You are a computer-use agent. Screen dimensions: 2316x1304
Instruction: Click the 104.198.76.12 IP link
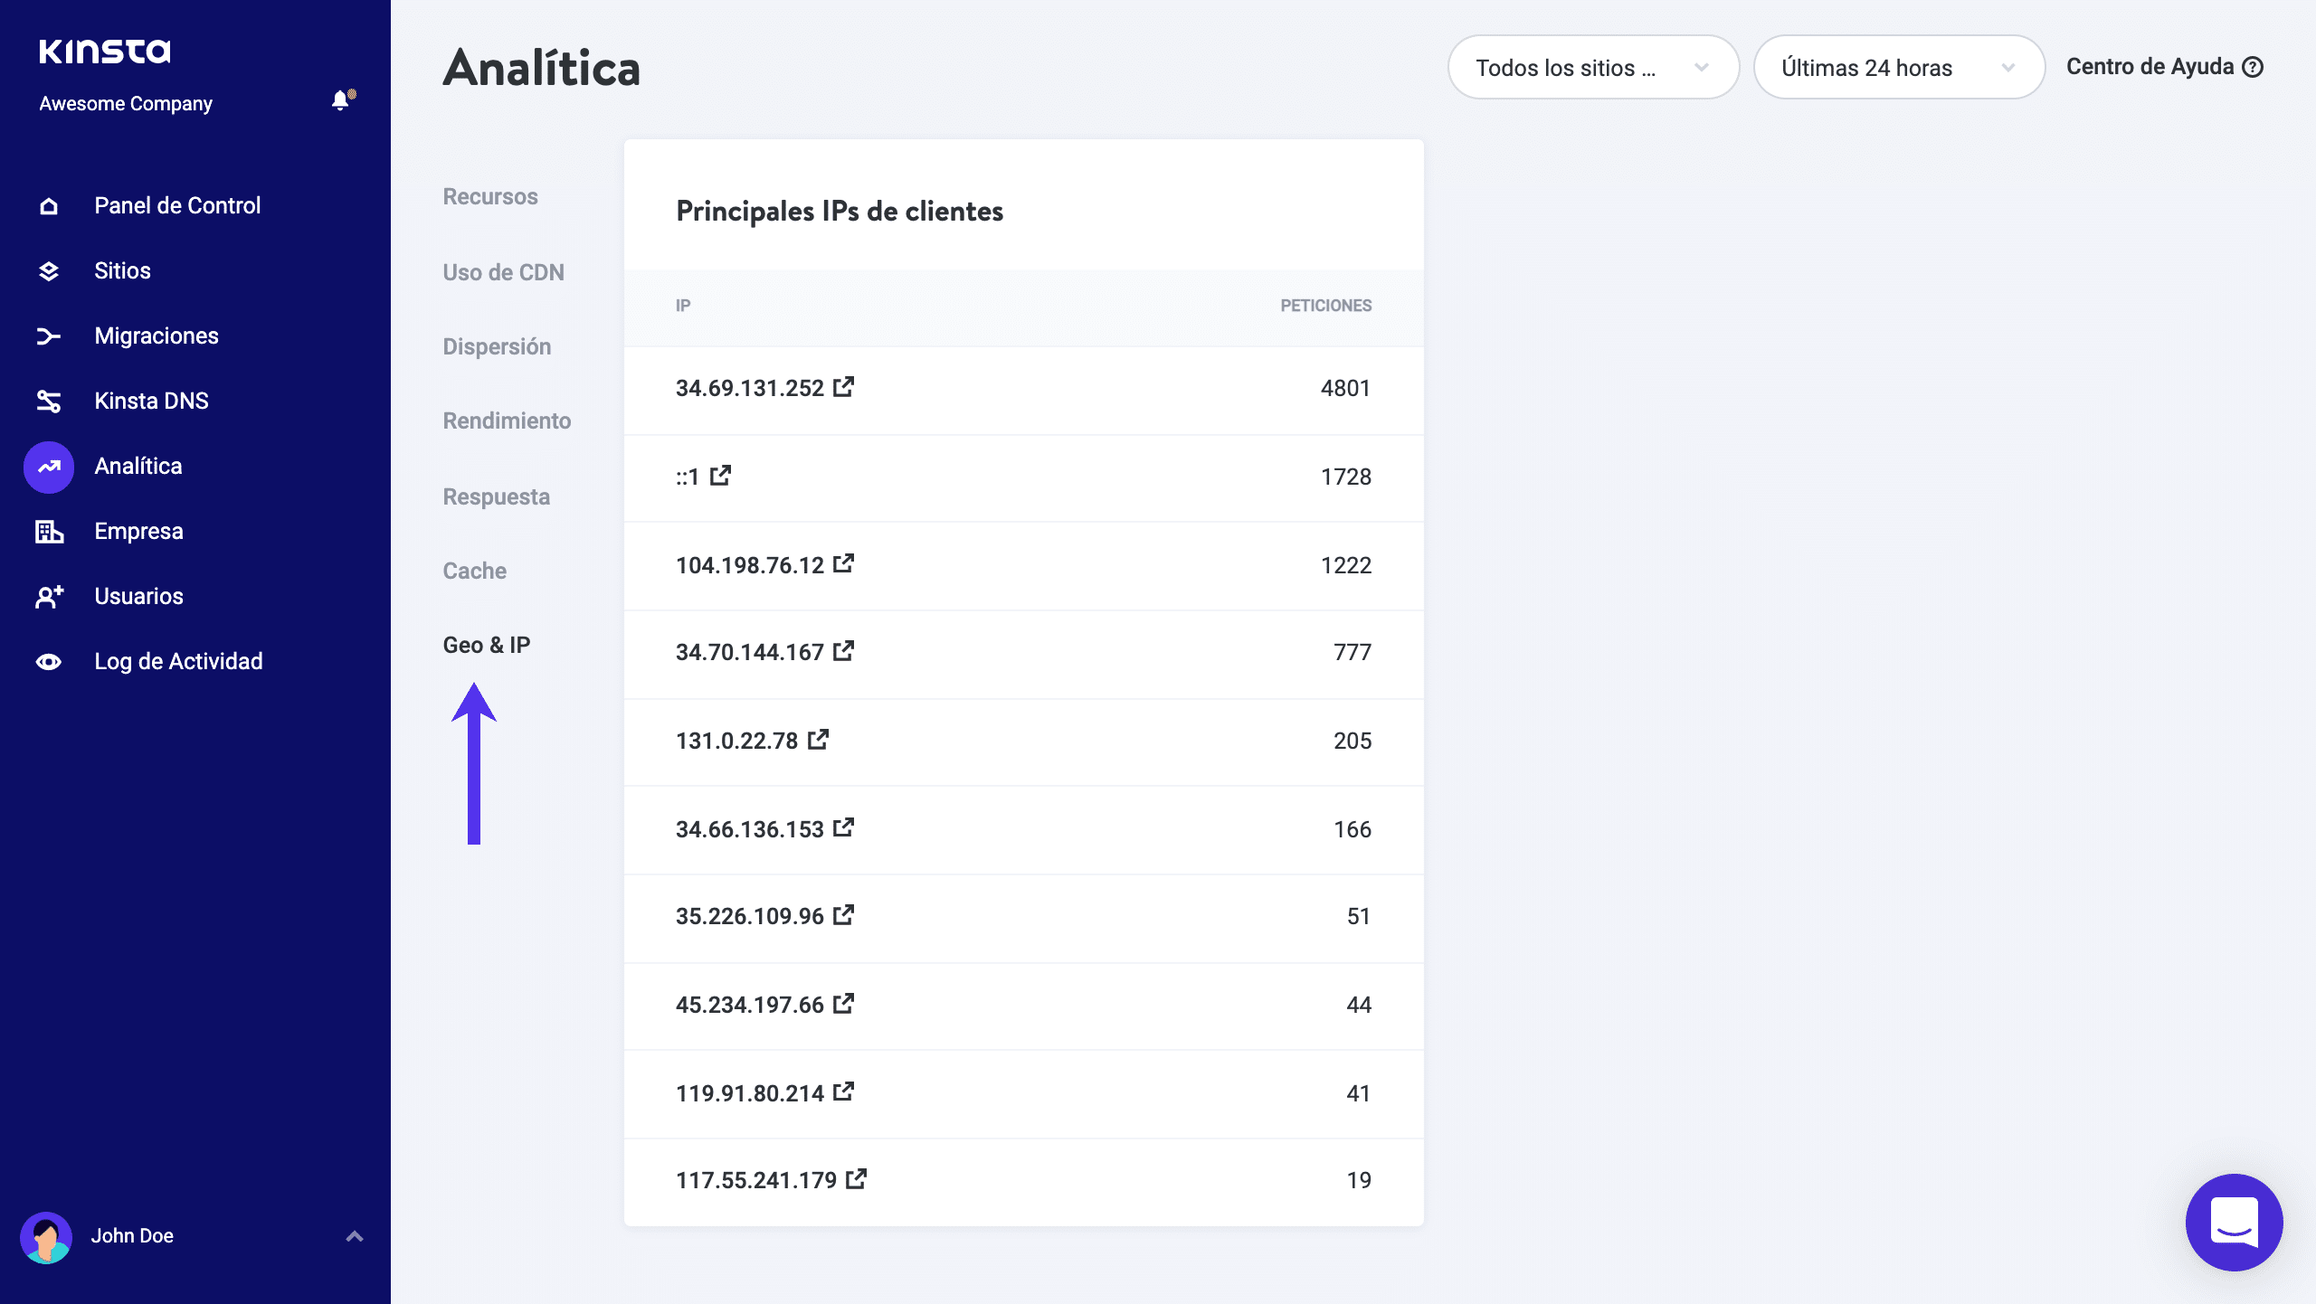point(749,565)
